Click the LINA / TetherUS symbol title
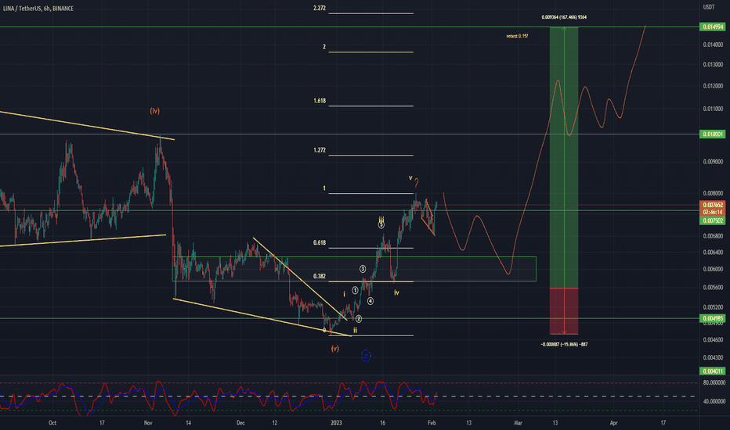 (x=38, y=9)
